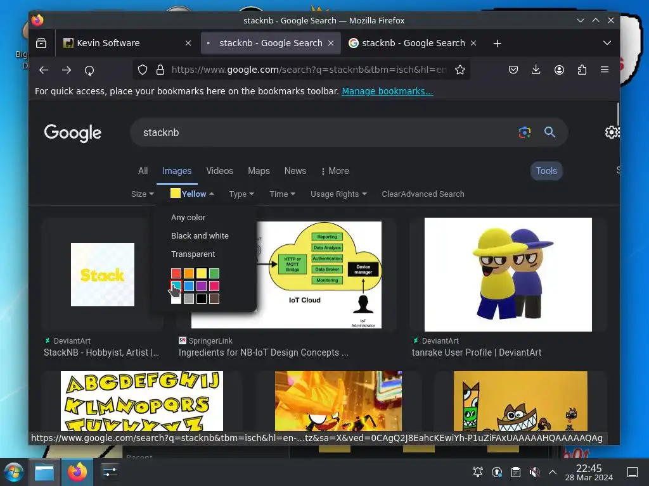649x486 pixels.
Task: Click the Firefox back arrow
Action: [44, 70]
